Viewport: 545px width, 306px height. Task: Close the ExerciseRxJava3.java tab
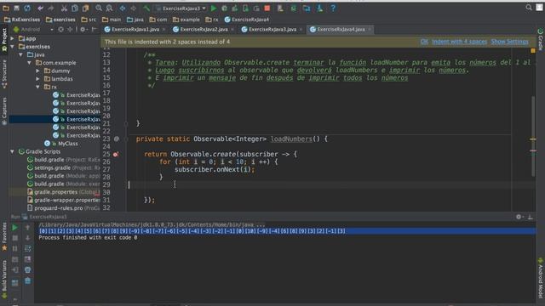pyautogui.click(x=301, y=30)
